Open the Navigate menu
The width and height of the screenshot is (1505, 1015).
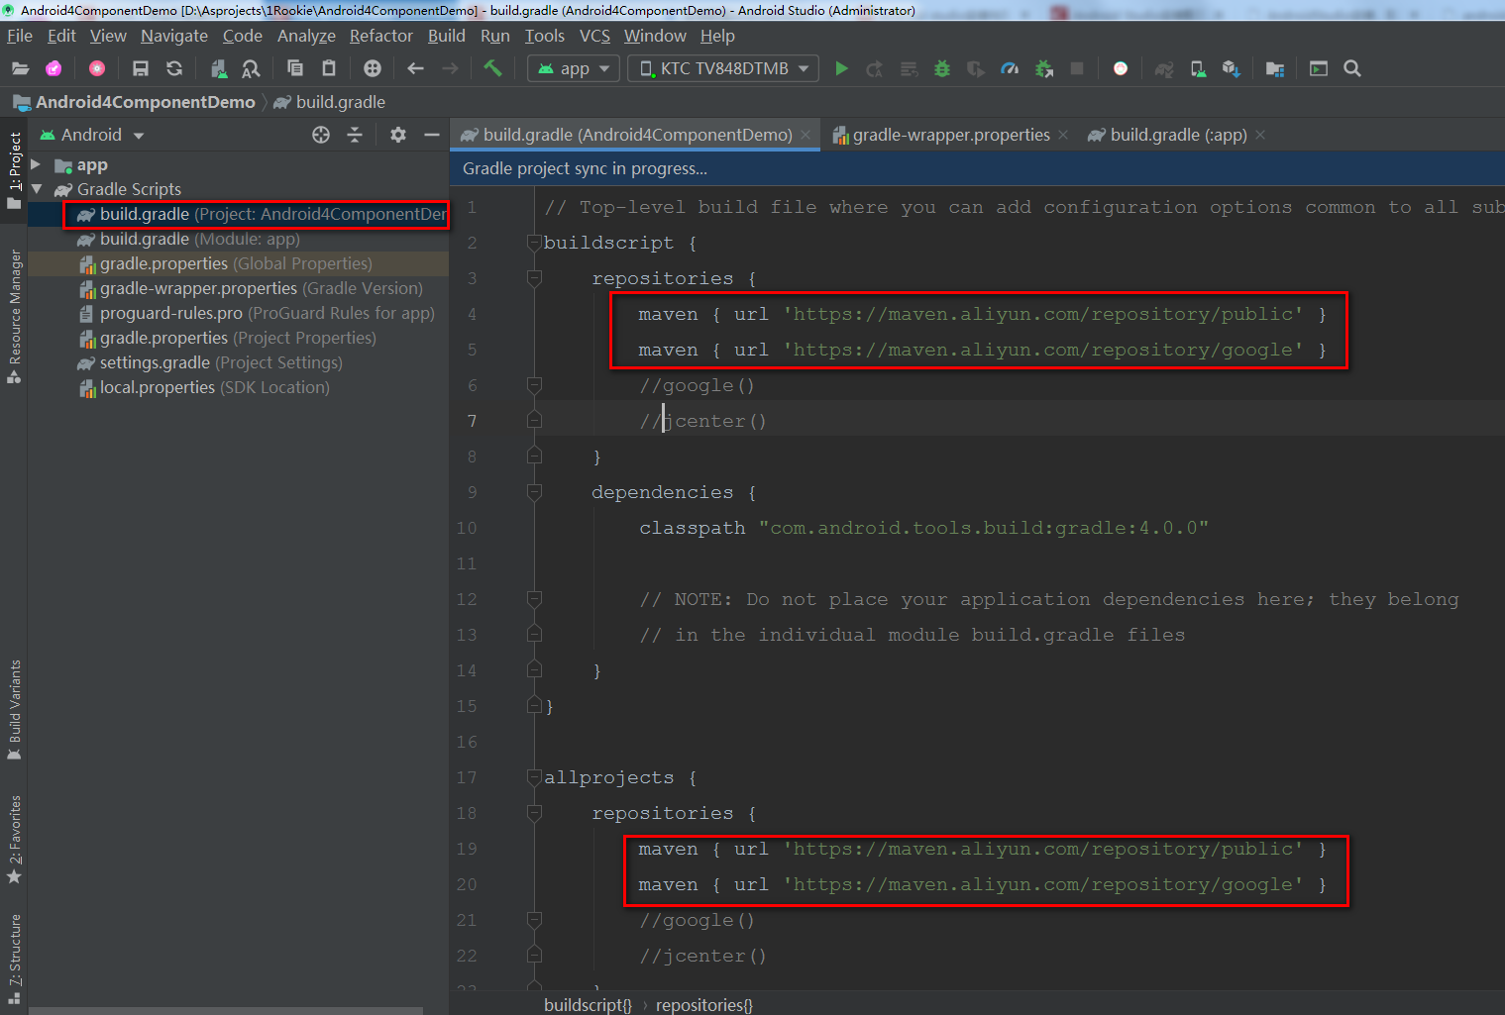[x=174, y=36]
